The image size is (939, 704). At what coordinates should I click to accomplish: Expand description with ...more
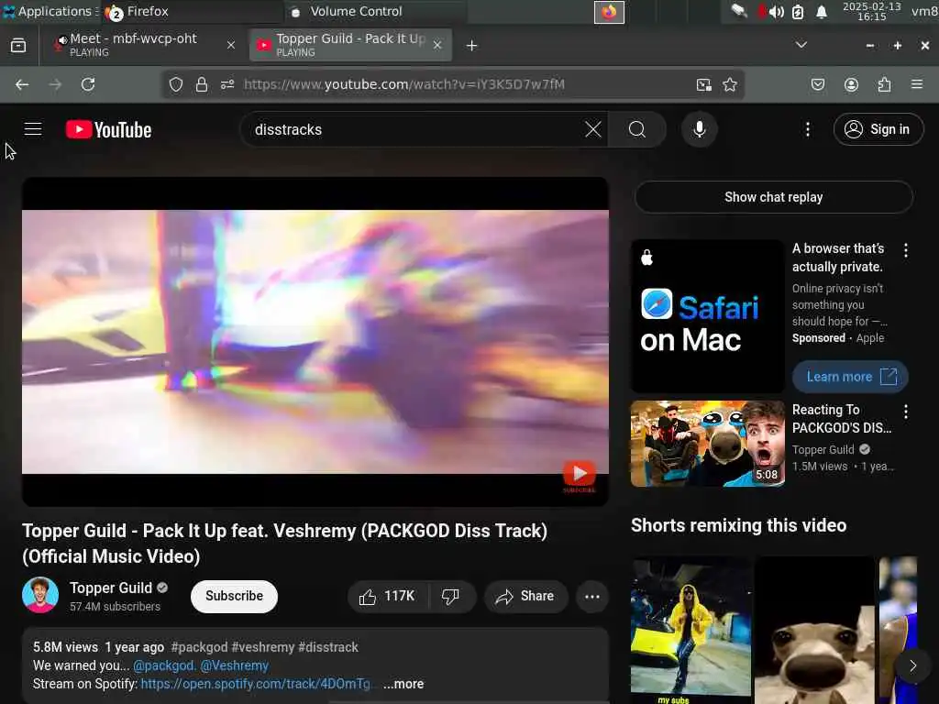pyautogui.click(x=403, y=684)
